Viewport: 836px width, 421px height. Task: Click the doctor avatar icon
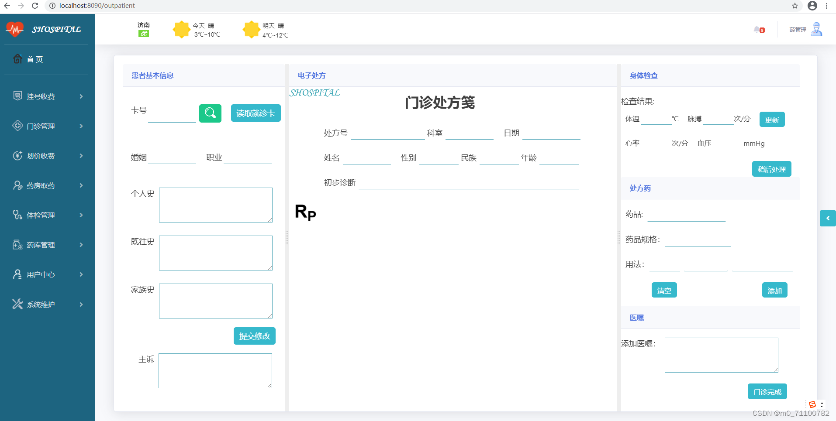coord(816,29)
